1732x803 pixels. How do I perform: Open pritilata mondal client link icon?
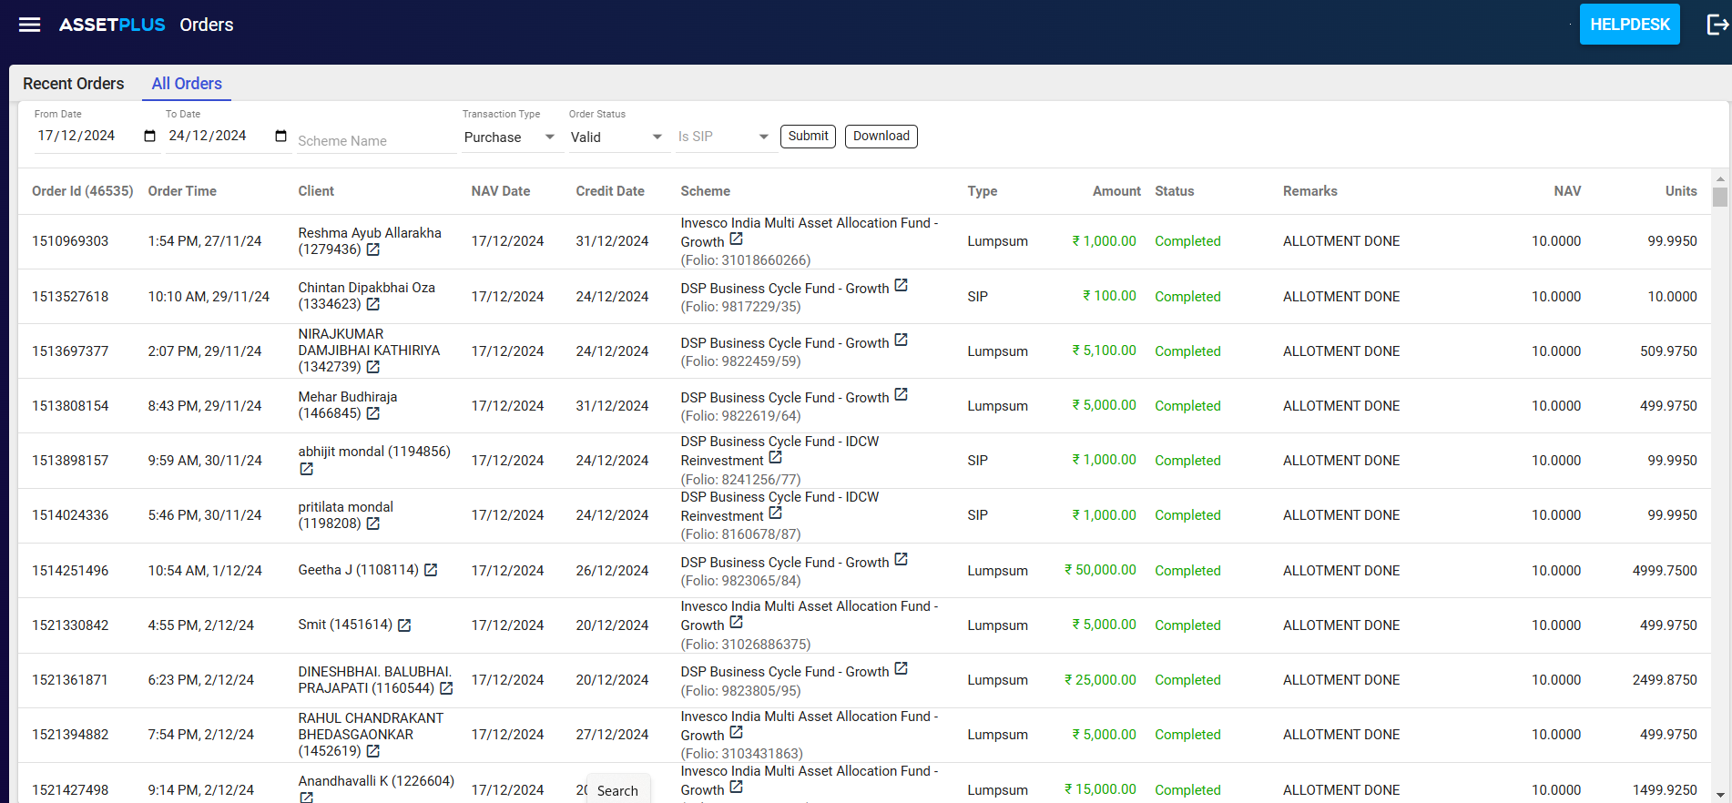pos(373,523)
